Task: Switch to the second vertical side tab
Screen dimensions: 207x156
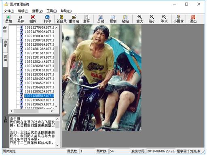Action: tap(5, 44)
